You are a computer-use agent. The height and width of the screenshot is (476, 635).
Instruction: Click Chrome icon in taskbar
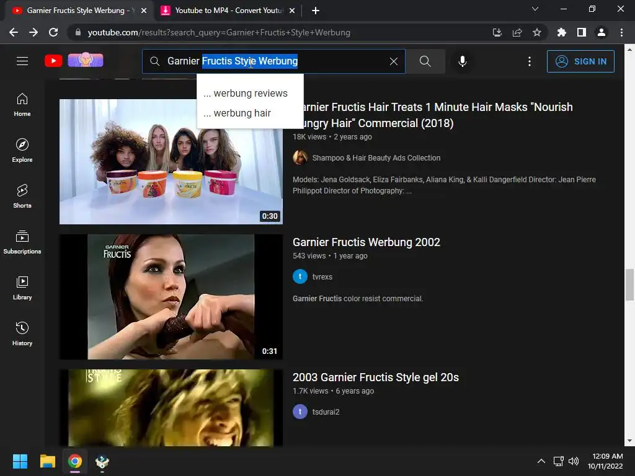75,461
